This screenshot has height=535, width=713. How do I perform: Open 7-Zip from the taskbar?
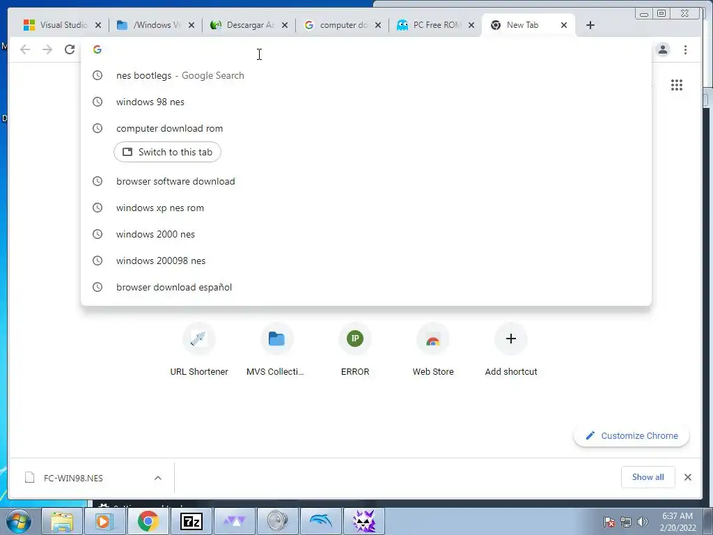coord(191,521)
